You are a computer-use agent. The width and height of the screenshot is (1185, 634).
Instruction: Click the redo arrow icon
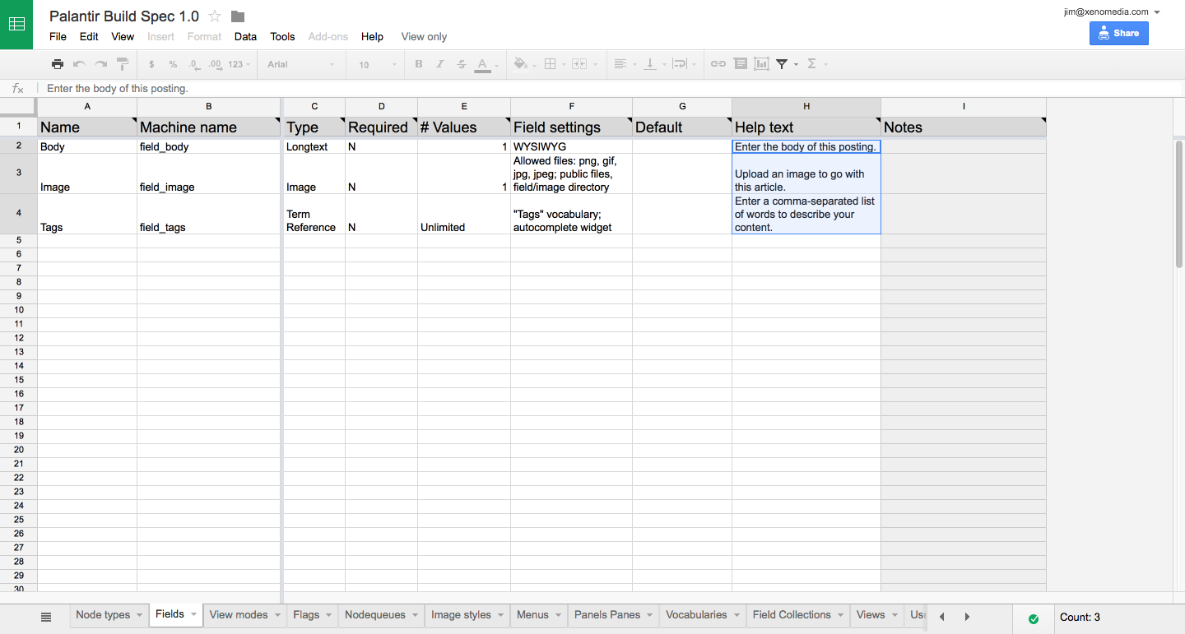[100, 64]
